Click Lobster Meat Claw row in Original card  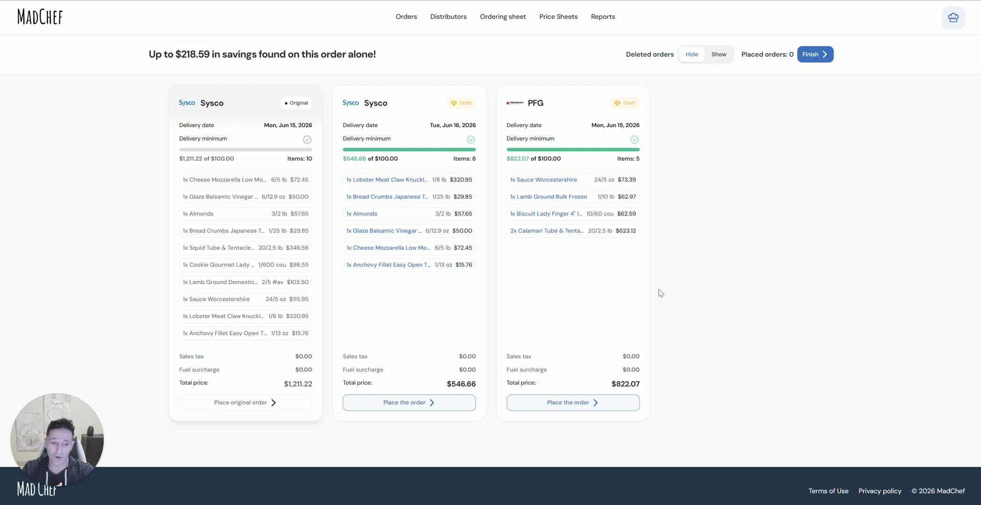click(x=245, y=316)
